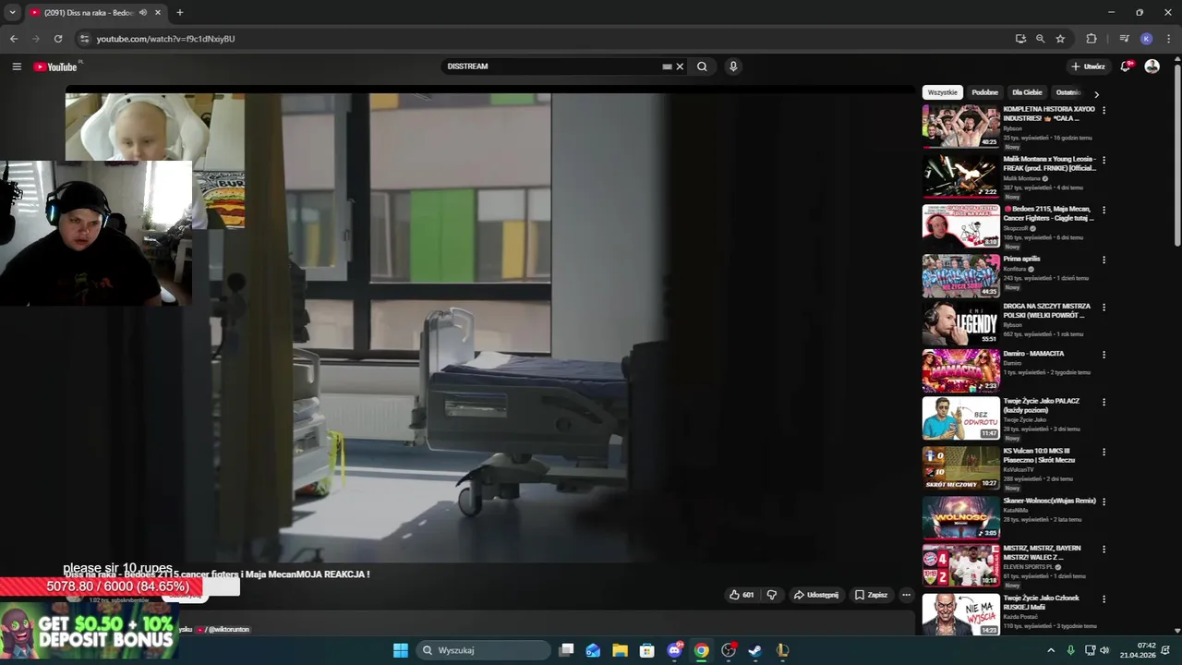This screenshot has width=1182, height=665.
Task: Open options for Prima aprilis video
Action: click(x=1104, y=260)
